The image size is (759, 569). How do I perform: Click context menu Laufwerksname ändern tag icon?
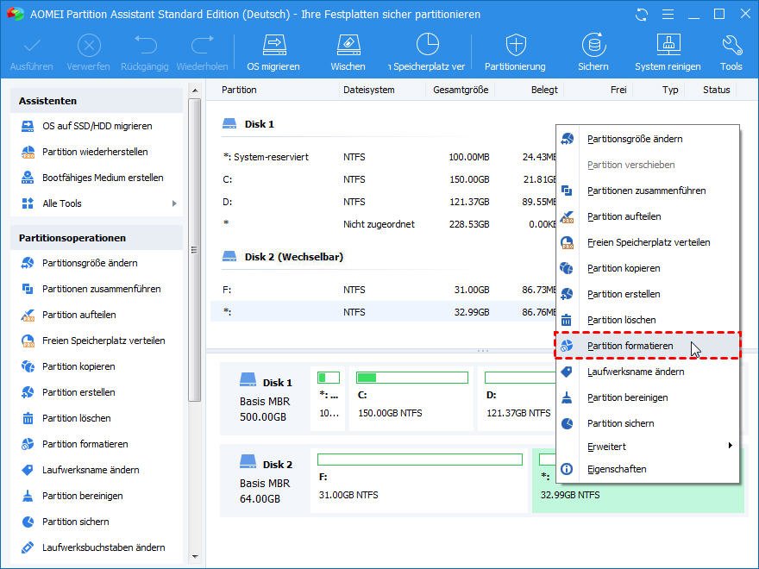tap(567, 372)
